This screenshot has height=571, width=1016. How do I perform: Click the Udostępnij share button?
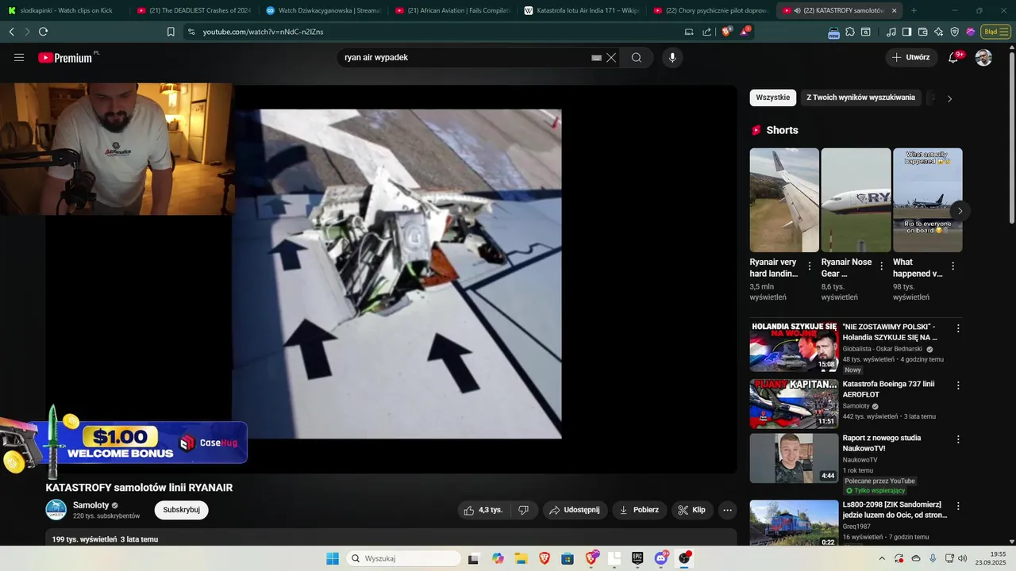point(575,510)
